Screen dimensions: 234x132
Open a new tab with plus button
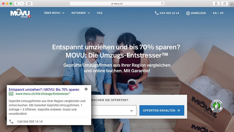232,5
